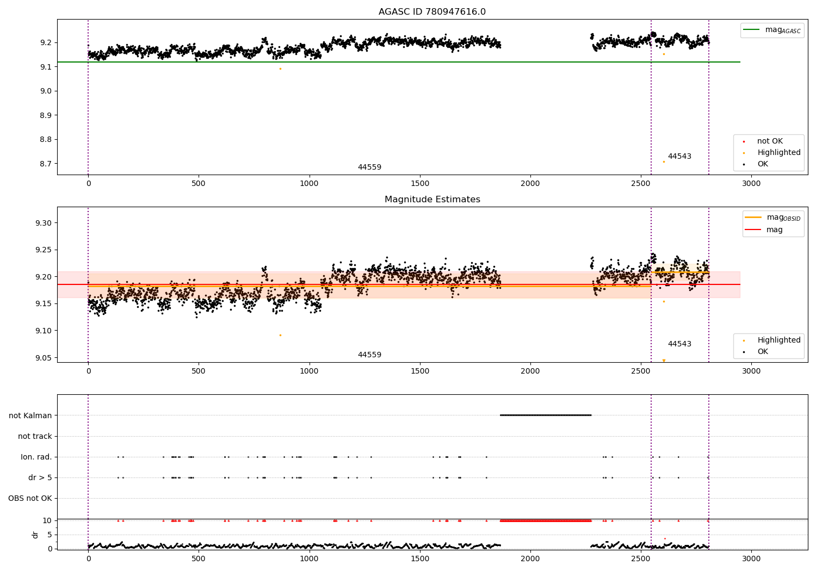Click orange highlighted point near 9.09 in top plot
The height and width of the screenshot is (571, 816).
click(x=280, y=69)
